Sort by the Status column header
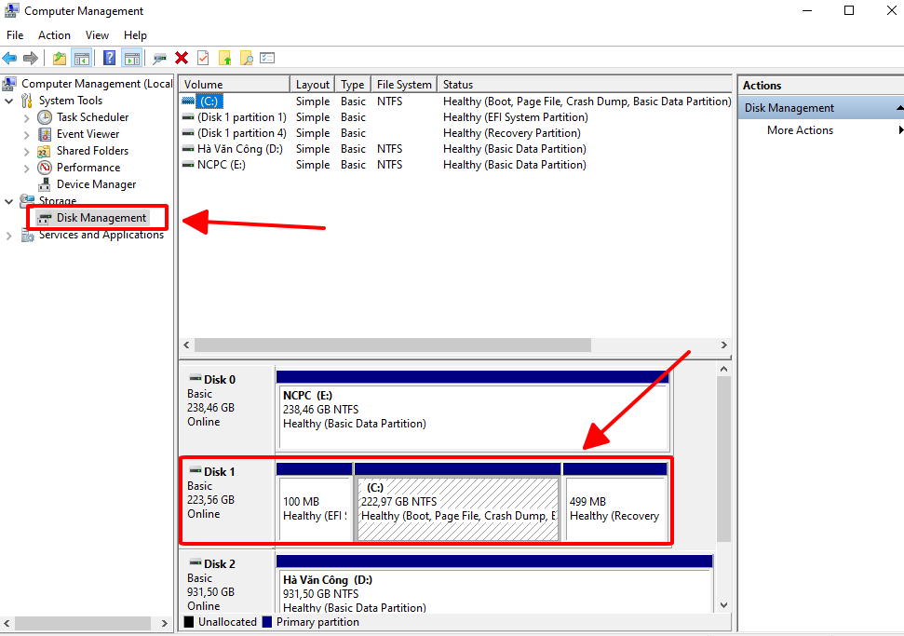 pos(585,84)
